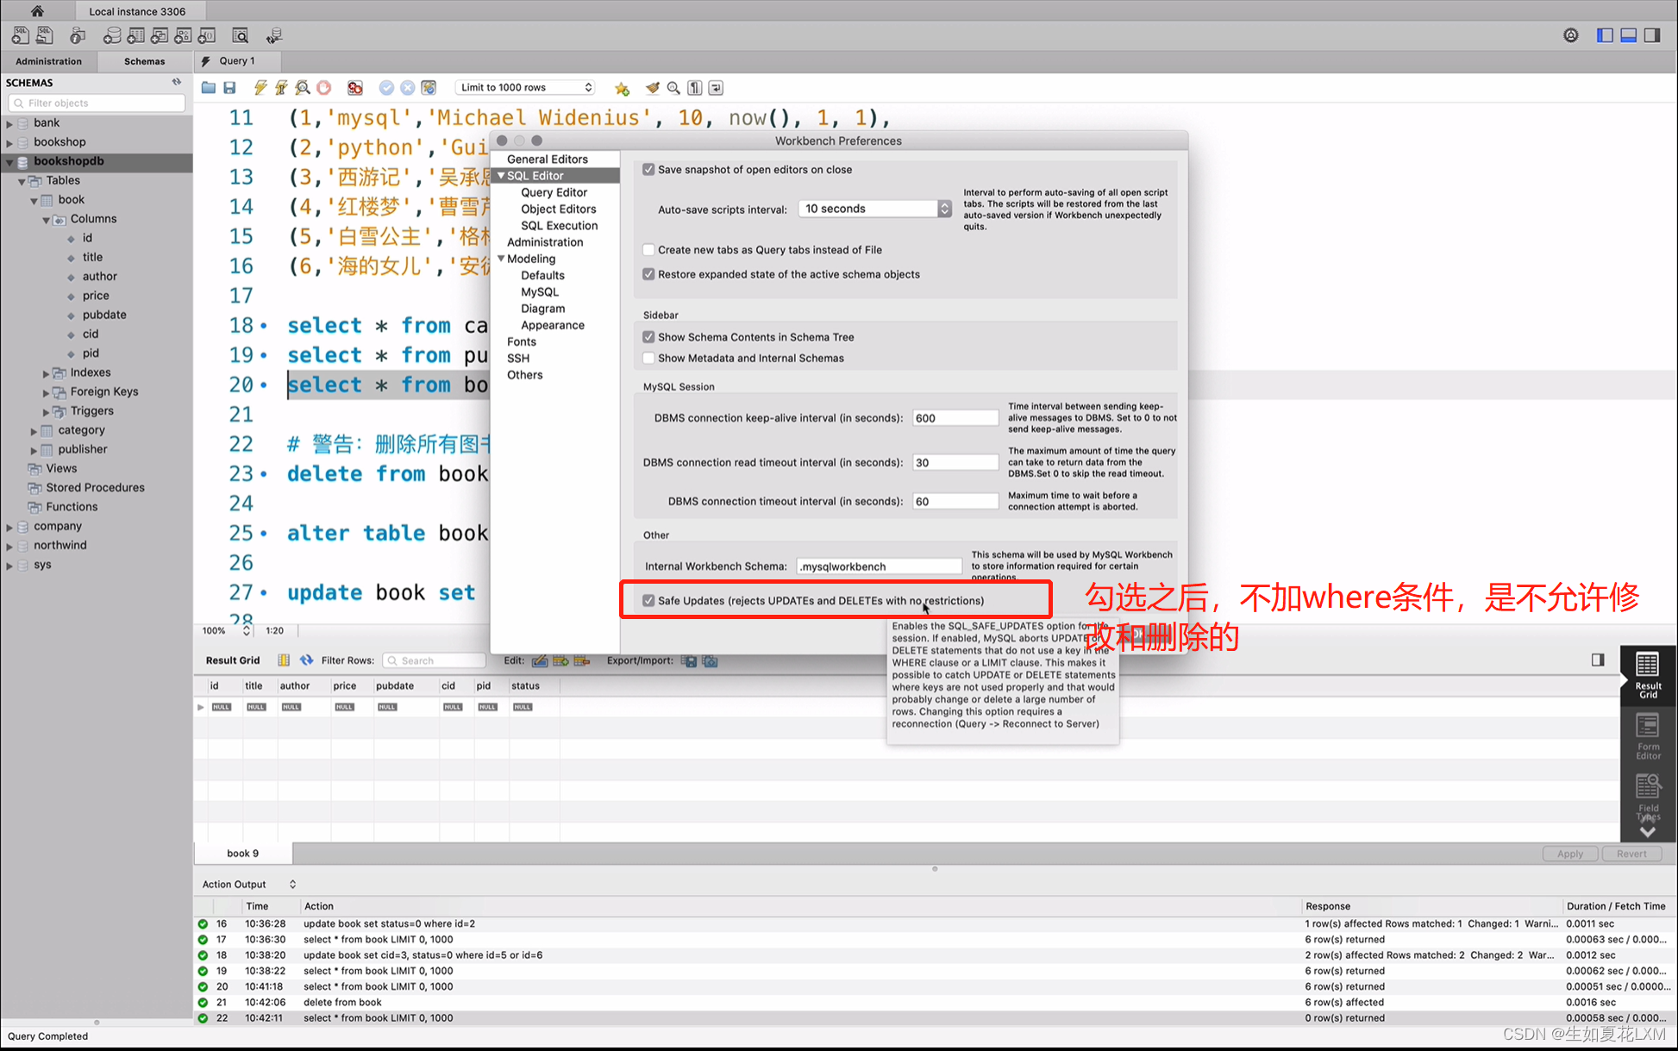This screenshot has width=1678, height=1051.
Task: Open the Limit to 1000 rows dropdown
Action: pos(525,87)
